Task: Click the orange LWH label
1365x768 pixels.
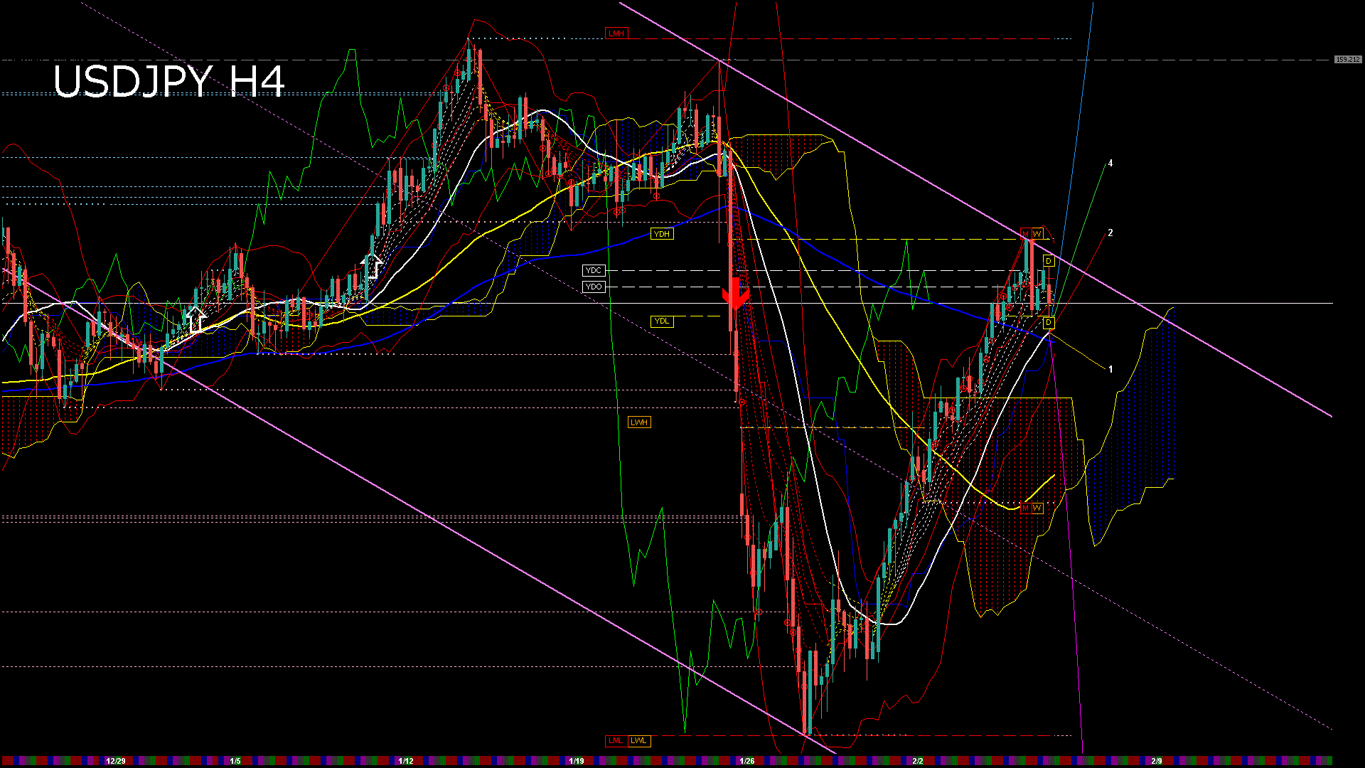Action: (638, 422)
